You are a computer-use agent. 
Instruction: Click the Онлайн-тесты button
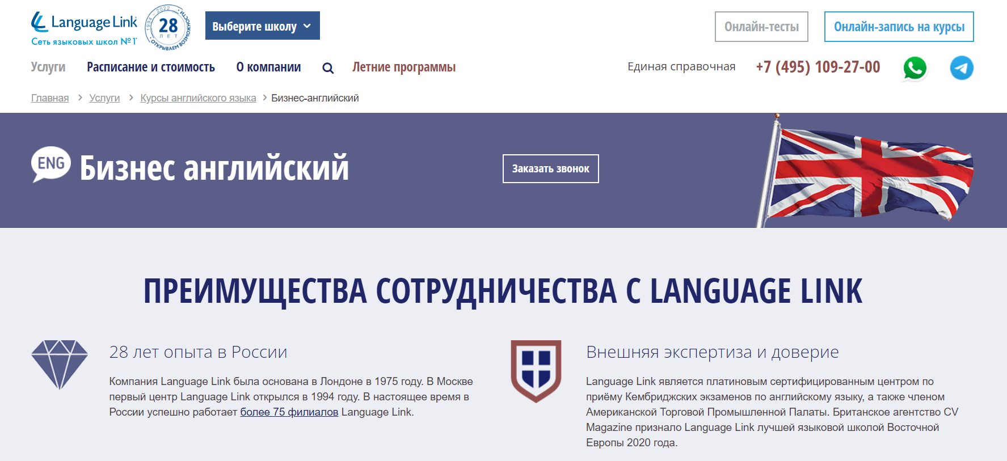[x=761, y=27]
